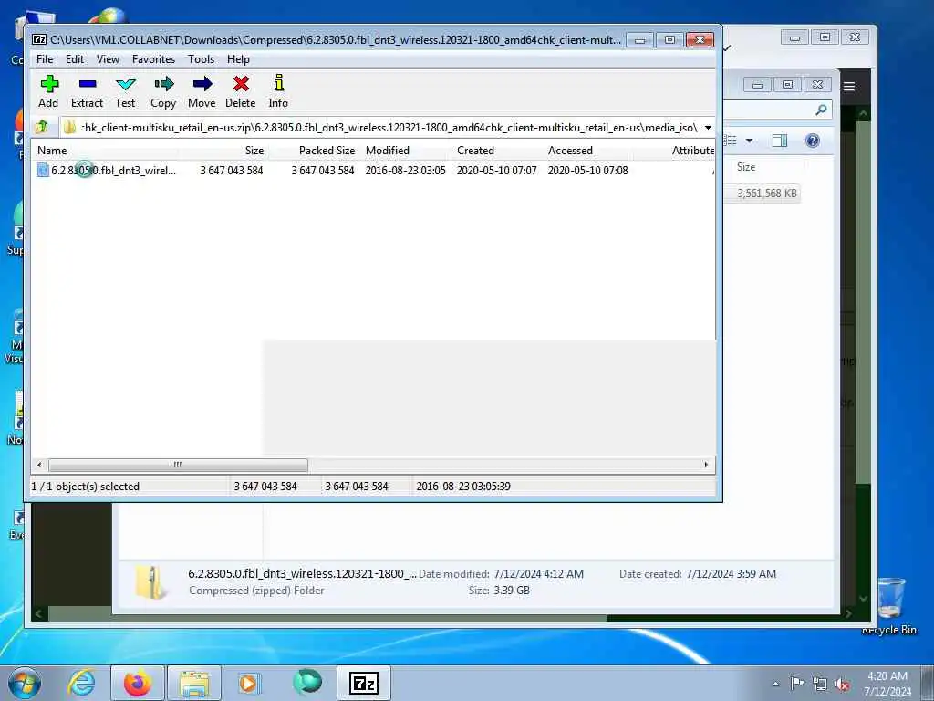
Task: Click the horizontal scrollbar thumb in 7-Zip
Action: pyautogui.click(x=178, y=465)
